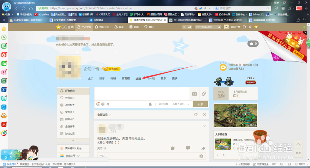Open 周末福利大礼包 link
The height and width of the screenshot is (168, 310).
pos(73,148)
